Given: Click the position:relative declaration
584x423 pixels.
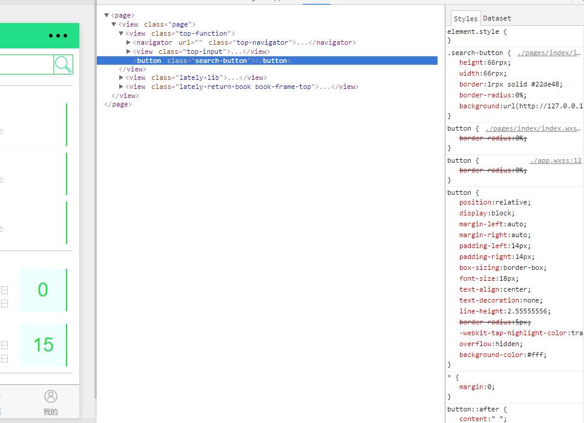Looking at the screenshot, I should click(494, 202).
